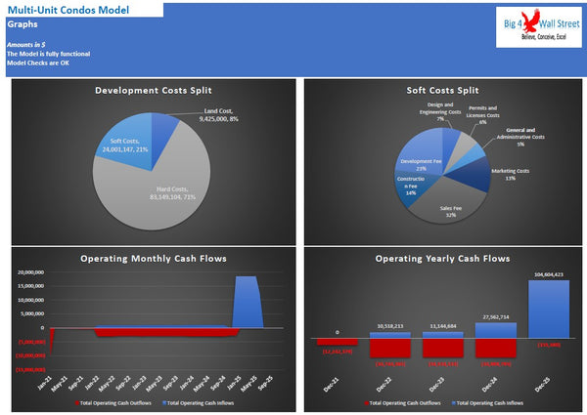Click the Soft Costs Split chart title
587x415 pixels.
[x=442, y=91]
